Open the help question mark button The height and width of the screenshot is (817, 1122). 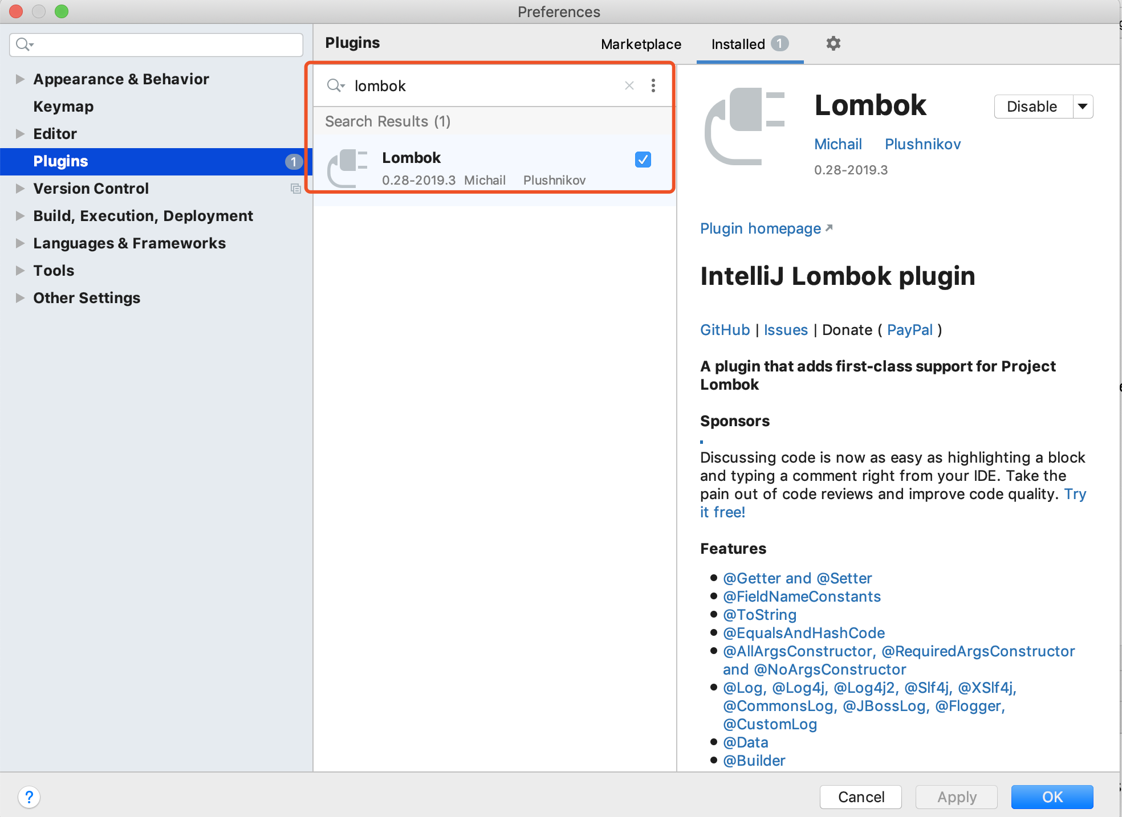[29, 796]
